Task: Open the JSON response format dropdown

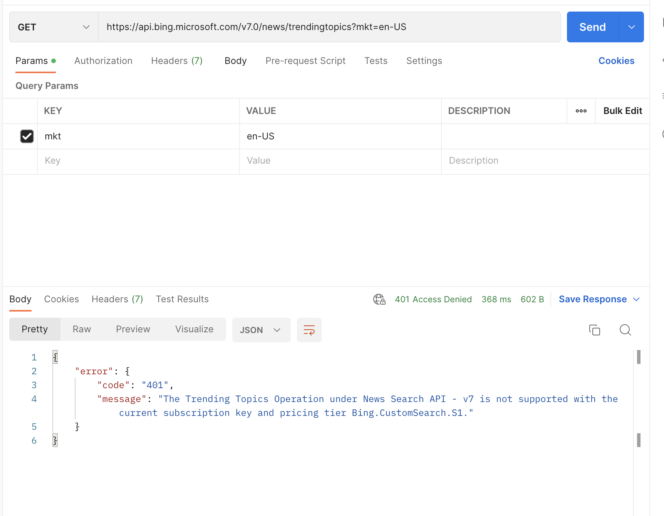Action: [x=261, y=330]
